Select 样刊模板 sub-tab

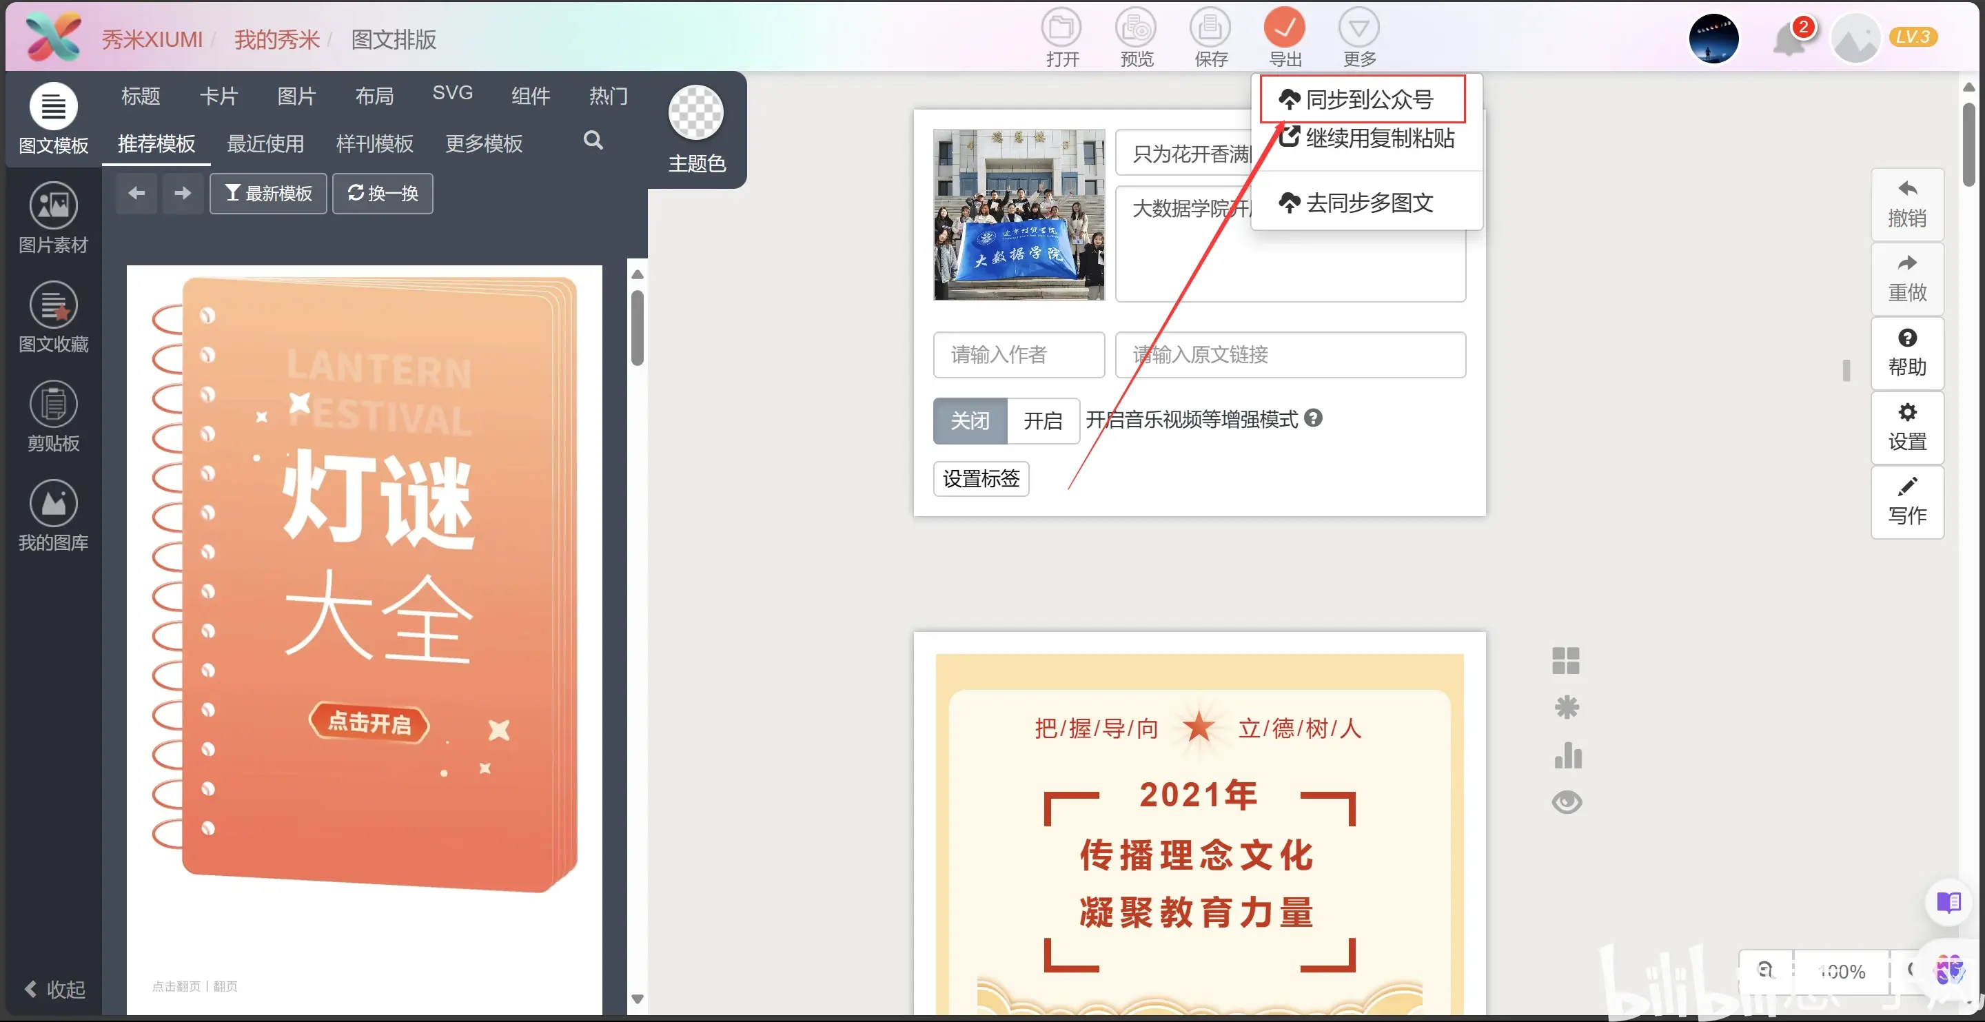pos(374,143)
